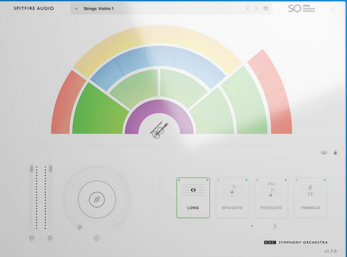Toggle the green dot on the Long card
This screenshot has height=257, width=347.
(x=207, y=180)
